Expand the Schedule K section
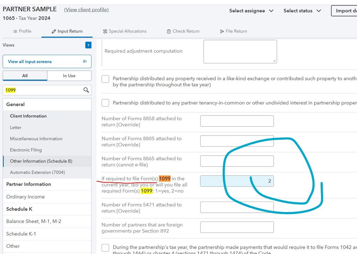 point(19,209)
